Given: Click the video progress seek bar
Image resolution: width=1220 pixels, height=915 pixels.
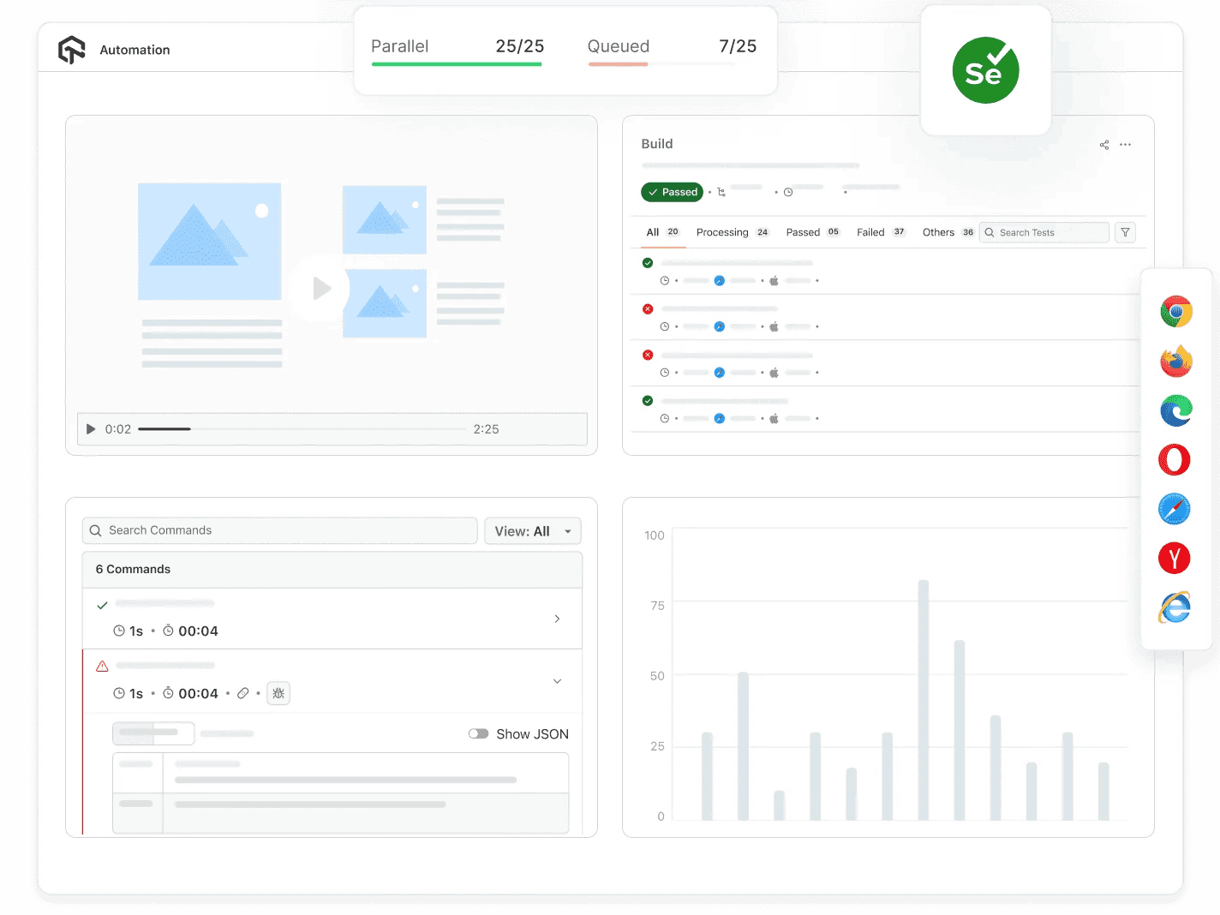Looking at the screenshot, I should tap(300, 428).
